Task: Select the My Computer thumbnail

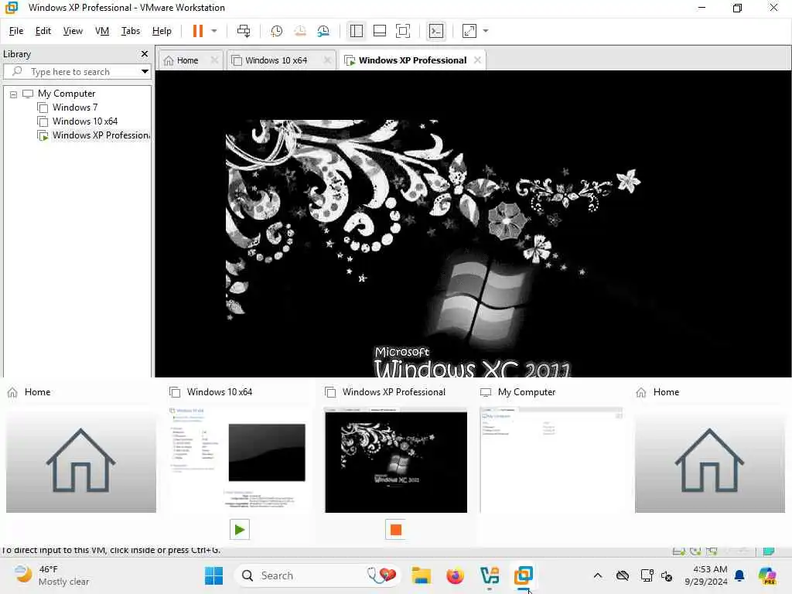Action: [x=551, y=460]
